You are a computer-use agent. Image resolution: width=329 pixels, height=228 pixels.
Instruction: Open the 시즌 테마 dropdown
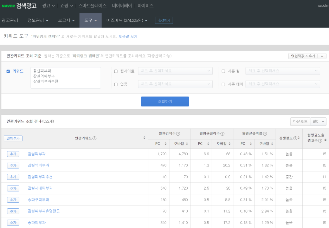click(283, 84)
